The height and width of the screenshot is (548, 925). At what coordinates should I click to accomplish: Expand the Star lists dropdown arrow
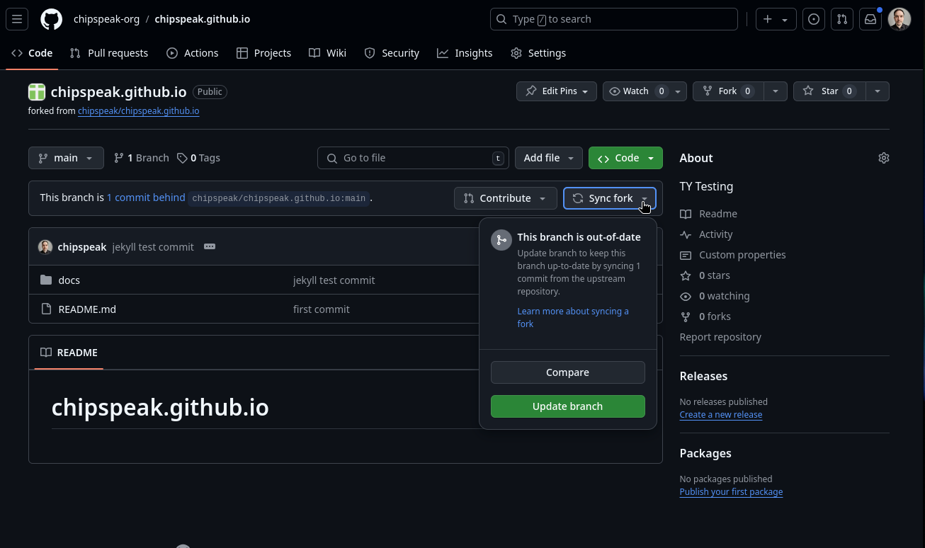click(x=878, y=91)
